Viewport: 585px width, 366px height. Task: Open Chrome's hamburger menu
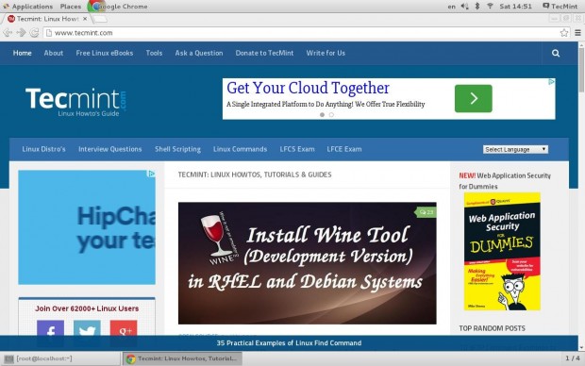tap(577, 33)
